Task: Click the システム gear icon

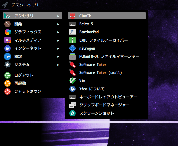Action: (7, 65)
